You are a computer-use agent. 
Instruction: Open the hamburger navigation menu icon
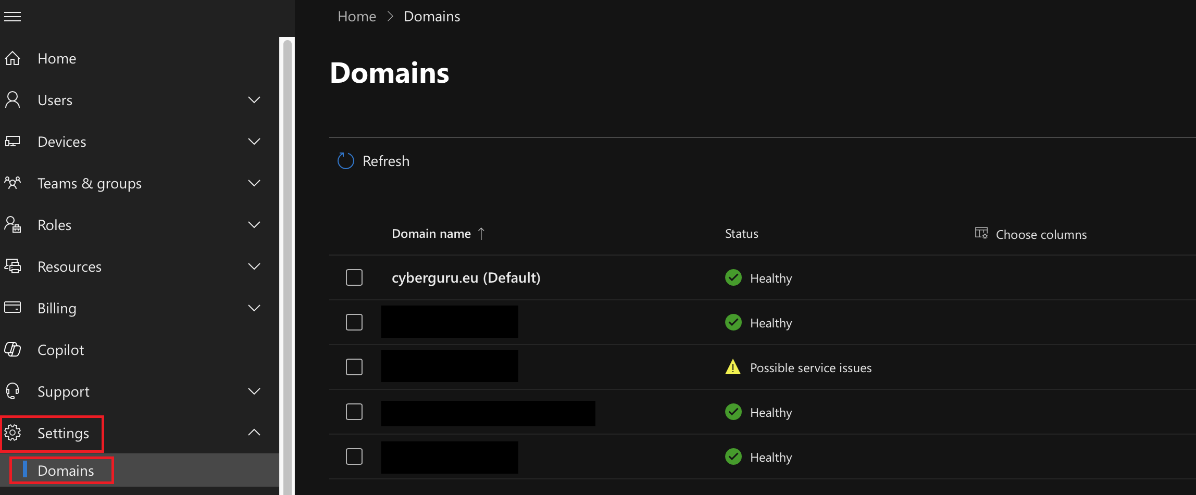coord(13,17)
